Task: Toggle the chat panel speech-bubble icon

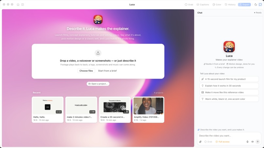Action: click(x=260, y=5)
